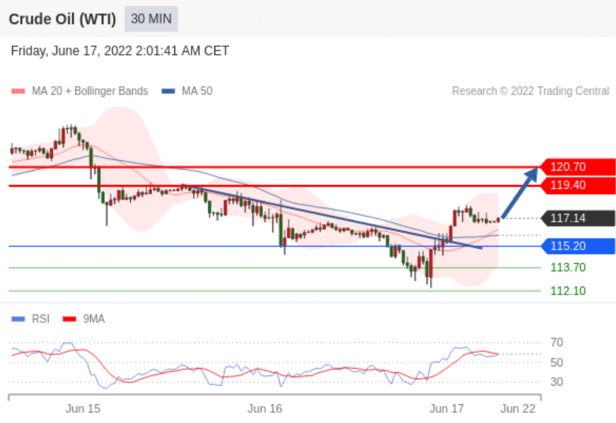Screen dimensions: 616x423
Task: Click the RSI 50 axis value
Action: [x=557, y=362]
